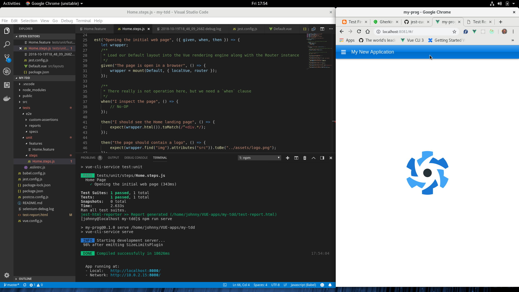This screenshot has height=292, width=519.
Task: Toggle the app's hamburger menu drawer
Action: tap(343, 52)
